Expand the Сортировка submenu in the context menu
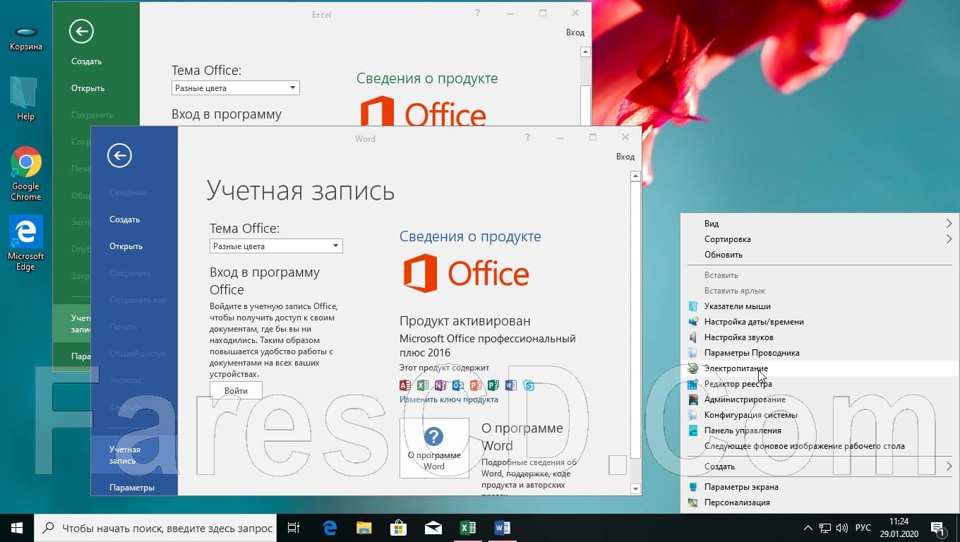Screen dimensions: 960x542 (820, 239)
